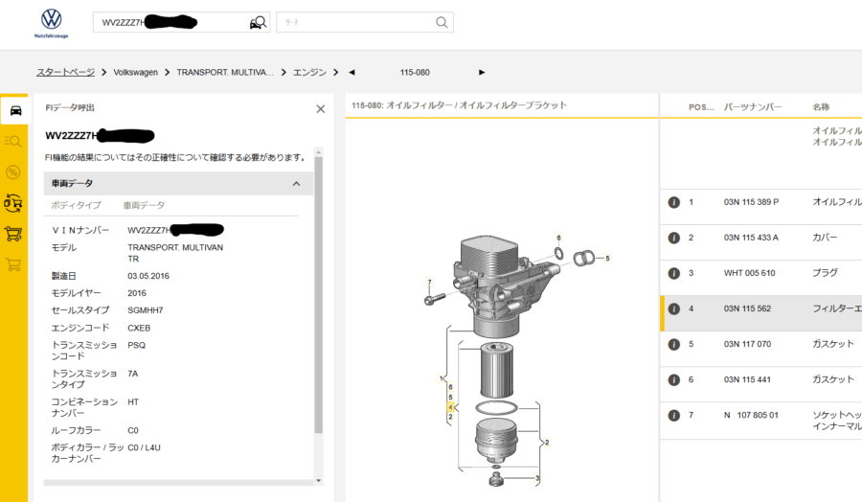The image size is (862, 502).
Task: Open the vehicle data car icon in sidebar
Action: point(15,110)
